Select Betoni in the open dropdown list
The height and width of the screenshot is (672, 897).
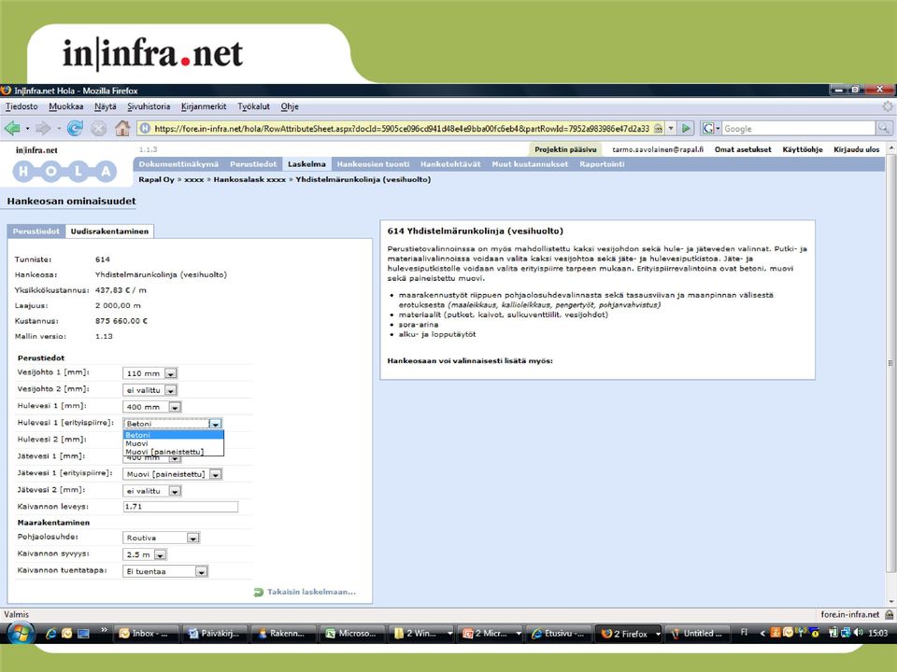[174, 435]
